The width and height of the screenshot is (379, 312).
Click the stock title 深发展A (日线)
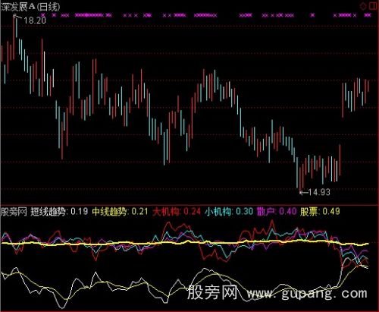pyautogui.click(x=30, y=7)
